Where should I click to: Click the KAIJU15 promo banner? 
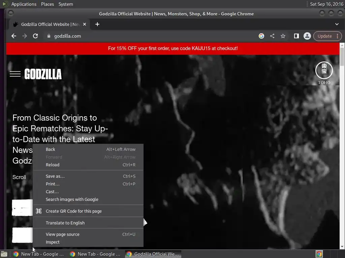(x=173, y=48)
